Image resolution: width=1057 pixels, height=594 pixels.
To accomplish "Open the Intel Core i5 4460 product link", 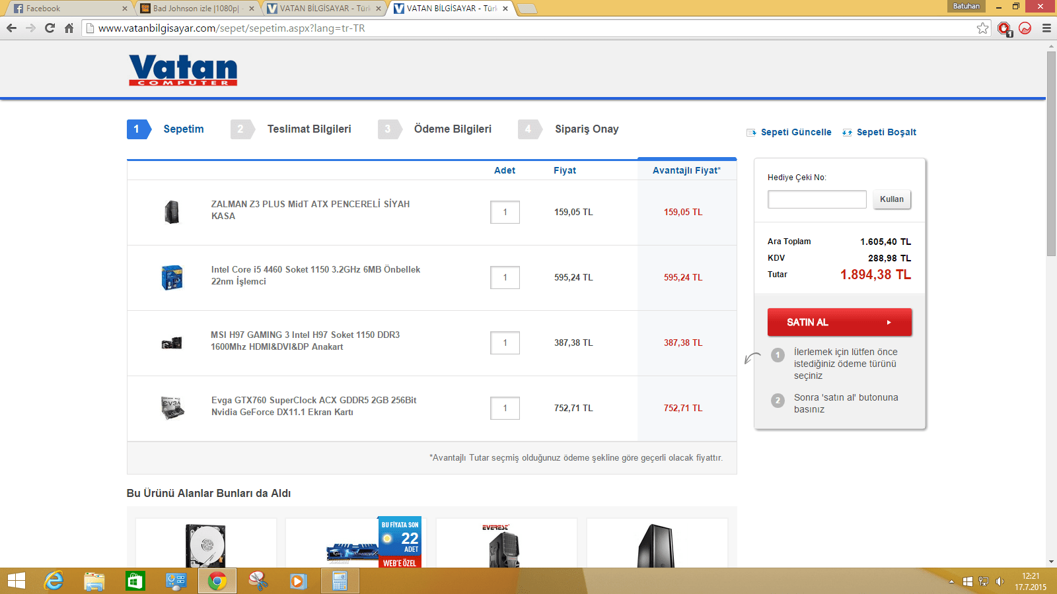I will click(316, 275).
